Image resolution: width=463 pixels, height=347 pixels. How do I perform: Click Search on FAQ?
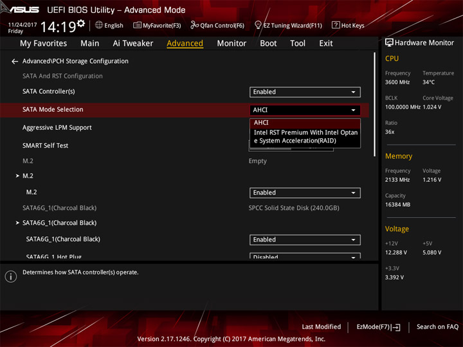(437, 327)
